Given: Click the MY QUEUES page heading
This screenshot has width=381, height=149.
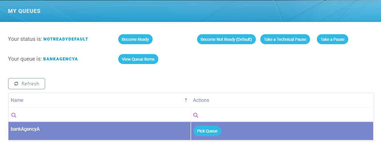Looking at the screenshot, I should (x=24, y=11).
